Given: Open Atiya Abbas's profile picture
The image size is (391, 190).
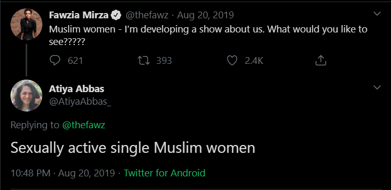Looking at the screenshot, I should point(26,95).
